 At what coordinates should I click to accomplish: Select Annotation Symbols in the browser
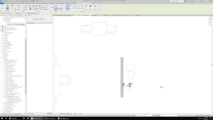(8, 33)
